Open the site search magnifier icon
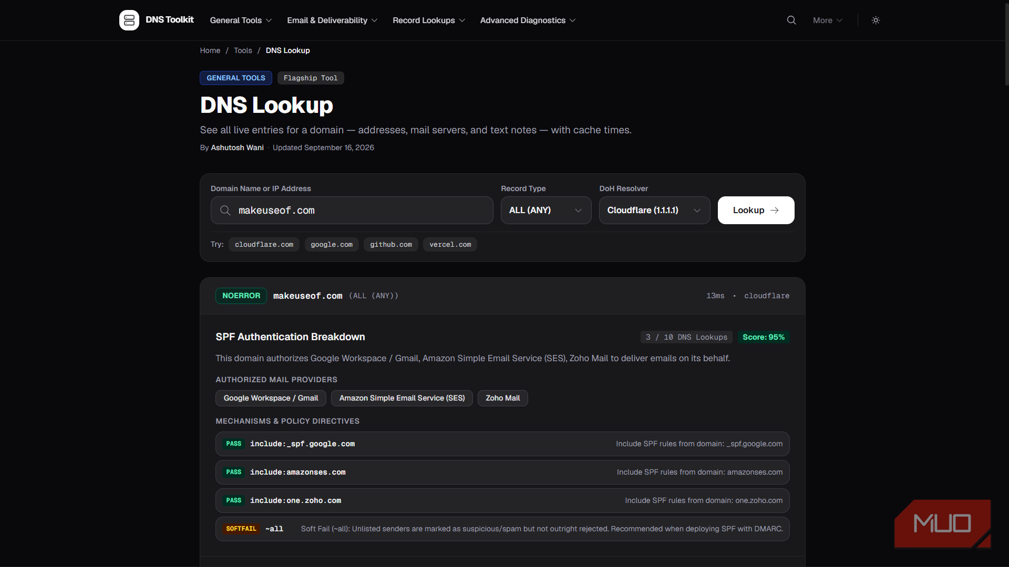The height and width of the screenshot is (567, 1009). pos(791,20)
